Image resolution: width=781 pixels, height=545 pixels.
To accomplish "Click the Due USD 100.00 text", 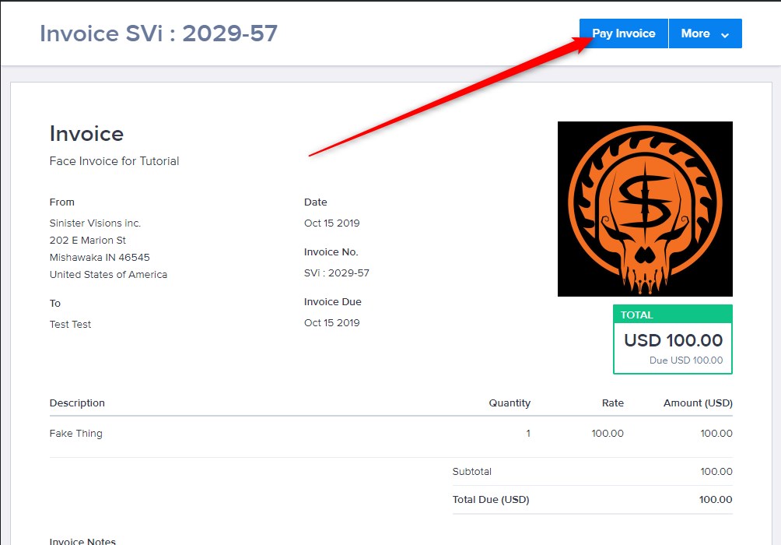I will click(686, 360).
